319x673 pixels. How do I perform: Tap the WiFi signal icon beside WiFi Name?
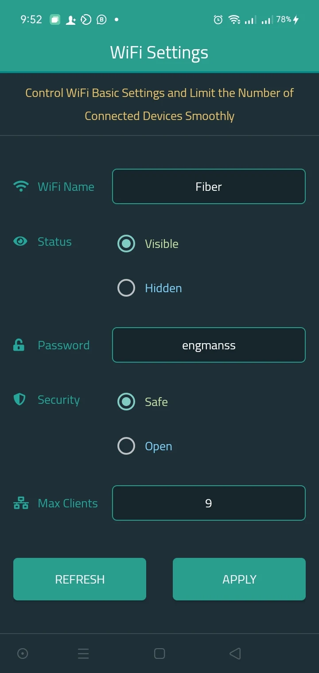click(21, 186)
